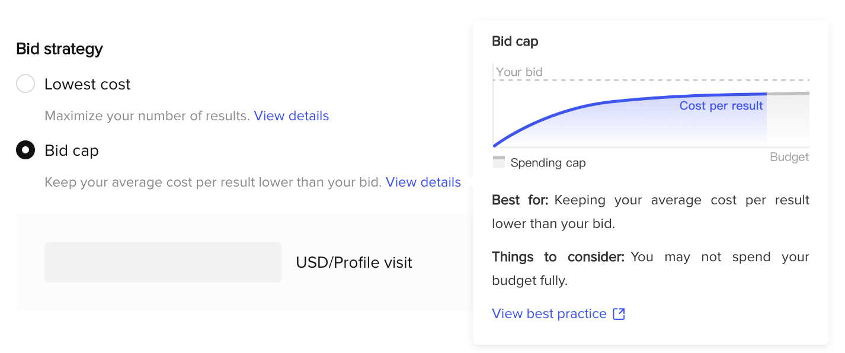The height and width of the screenshot is (353, 845).
Task: Open View details beside Bid cap description
Action: [x=423, y=182]
